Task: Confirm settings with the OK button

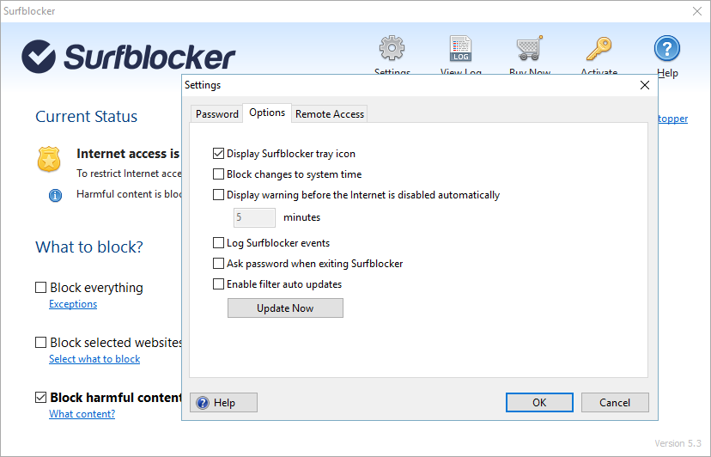Action: pyautogui.click(x=539, y=402)
